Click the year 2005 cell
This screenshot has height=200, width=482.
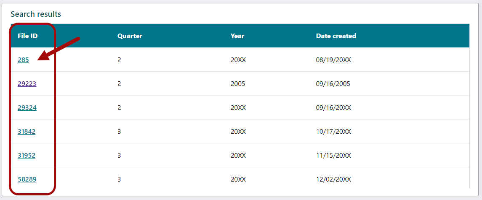tap(238, 84)
